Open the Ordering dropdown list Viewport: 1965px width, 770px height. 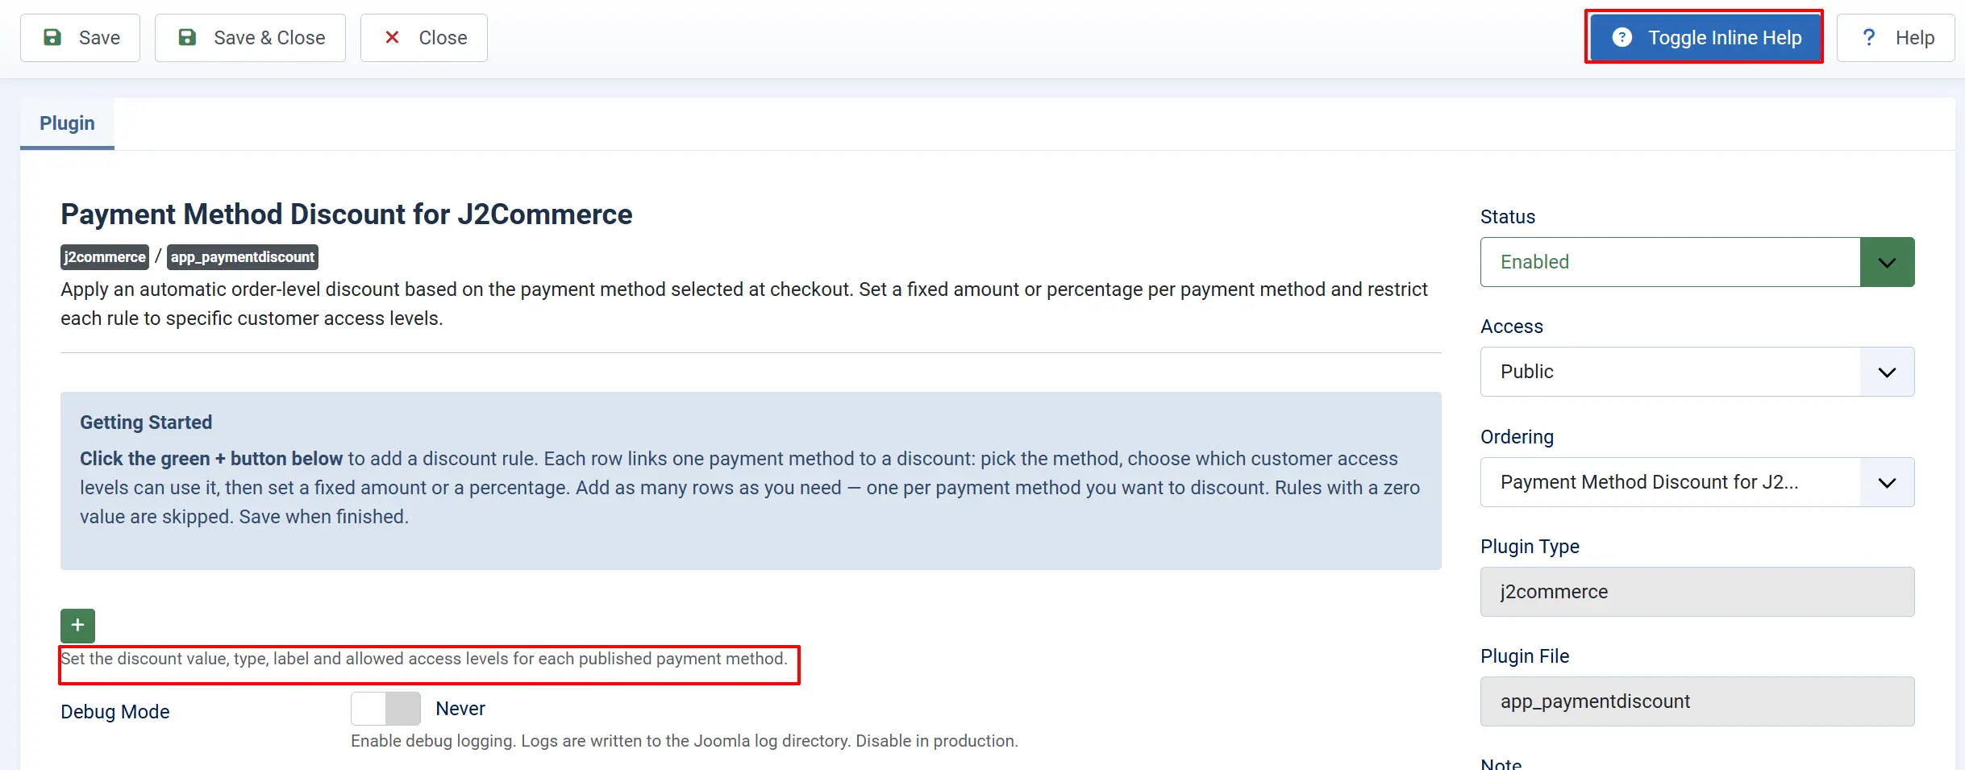pos(1697,482)
